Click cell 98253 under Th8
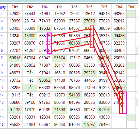The height and width of the screenshot is (129, 138). pos(119,14)
